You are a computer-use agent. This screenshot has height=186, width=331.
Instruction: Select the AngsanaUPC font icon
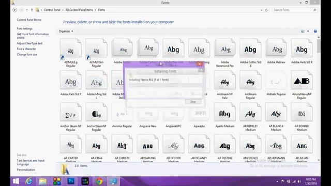tap(174, 112)
